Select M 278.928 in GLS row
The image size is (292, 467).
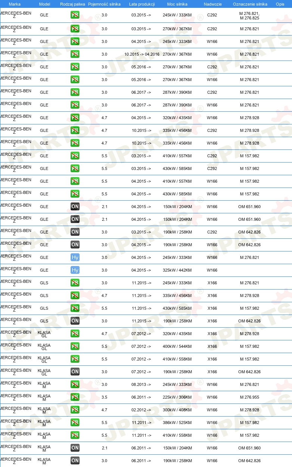[249, 296]
